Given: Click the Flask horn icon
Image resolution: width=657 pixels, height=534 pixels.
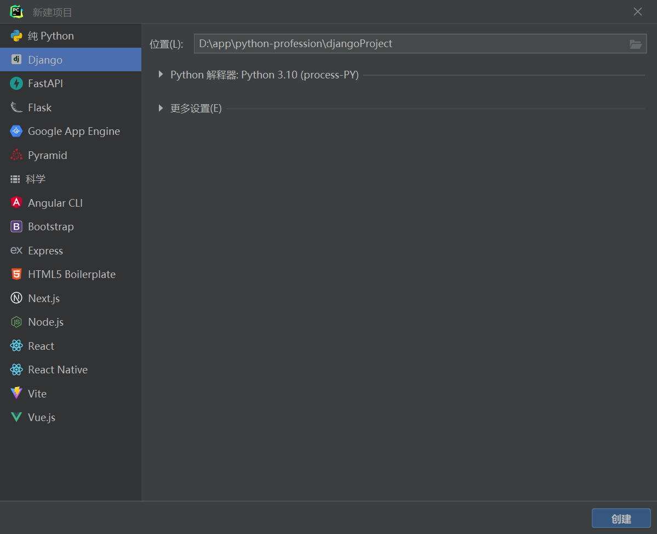Looking at the screenshot, I should (x=16, y=107).
